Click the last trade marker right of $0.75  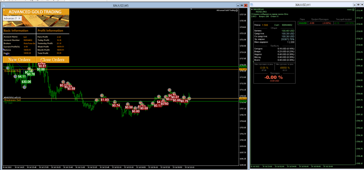189,99
